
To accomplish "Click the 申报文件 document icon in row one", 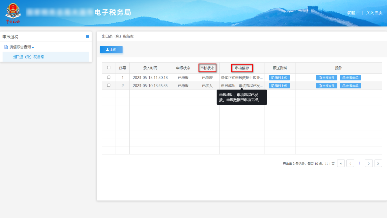I will [x=320, y=77].
